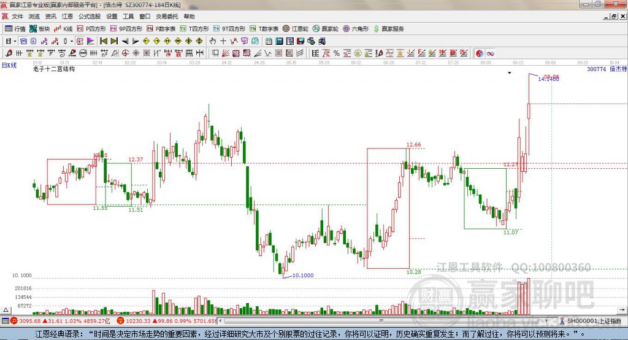Open the 日 period dropdown
628x340 pixels.
coord(10,41)
